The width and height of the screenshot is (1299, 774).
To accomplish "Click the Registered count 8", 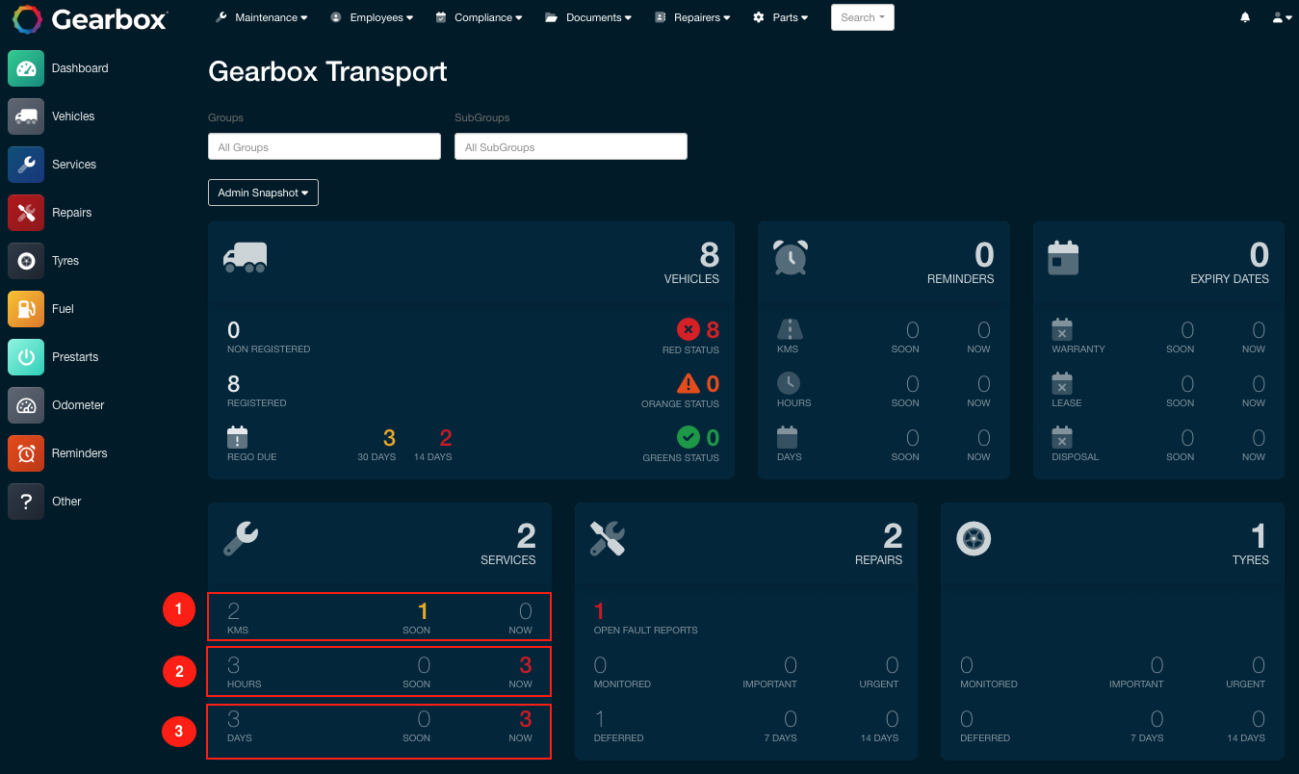I will pos(233,384).
